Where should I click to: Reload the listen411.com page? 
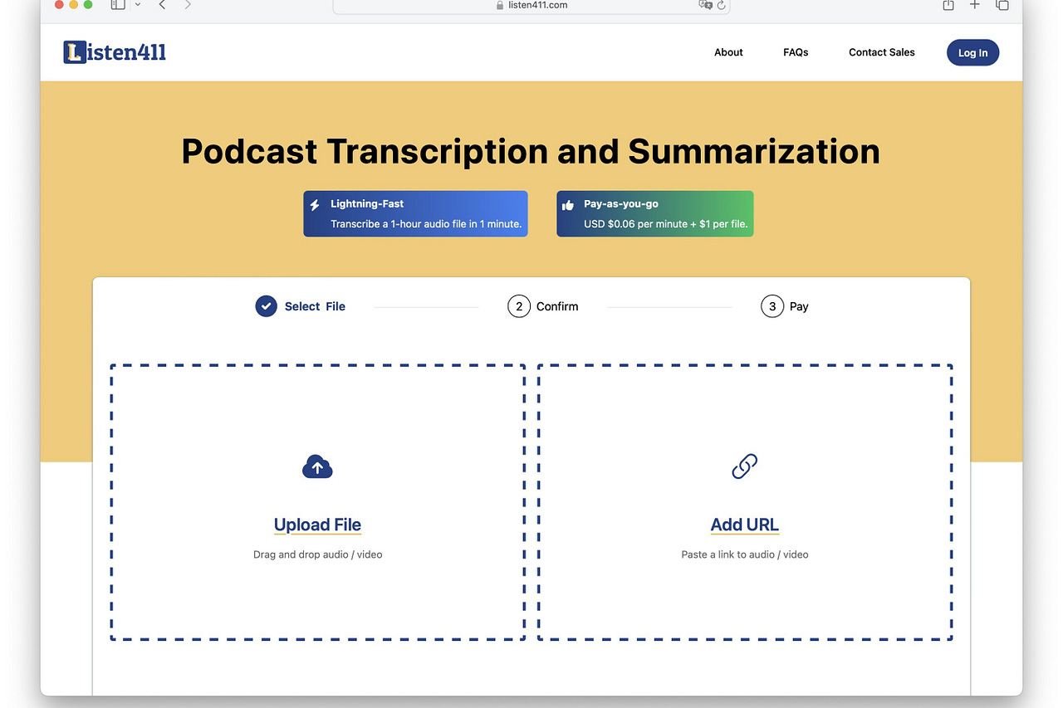pos(721,6)
